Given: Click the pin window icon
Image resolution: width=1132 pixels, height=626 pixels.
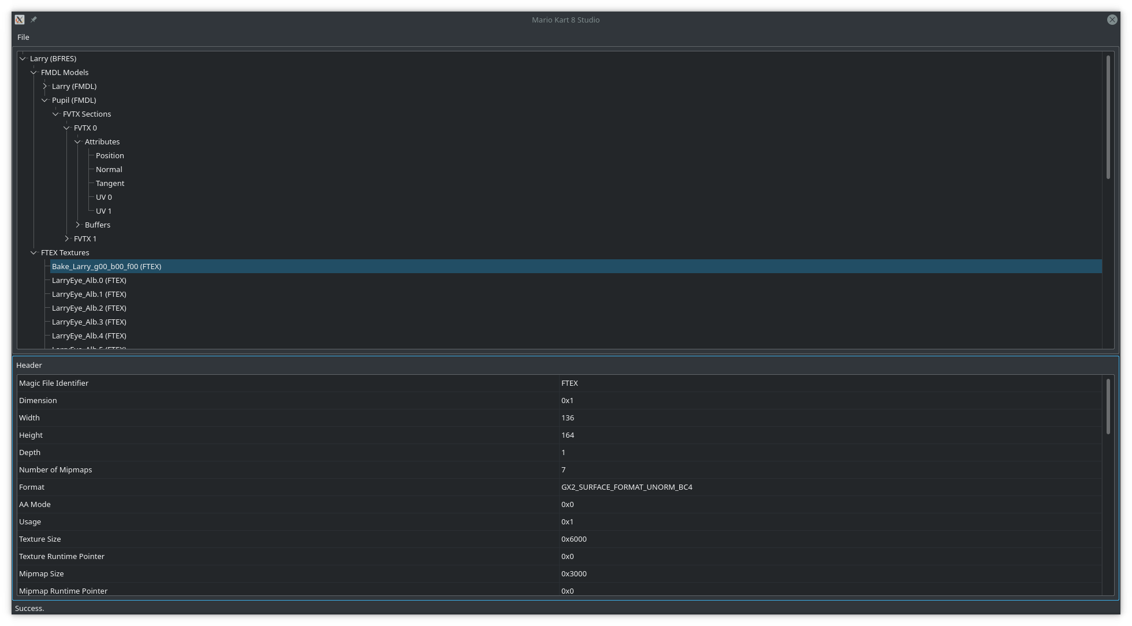Looking at the screenshot, I should [x=33, y=20].
